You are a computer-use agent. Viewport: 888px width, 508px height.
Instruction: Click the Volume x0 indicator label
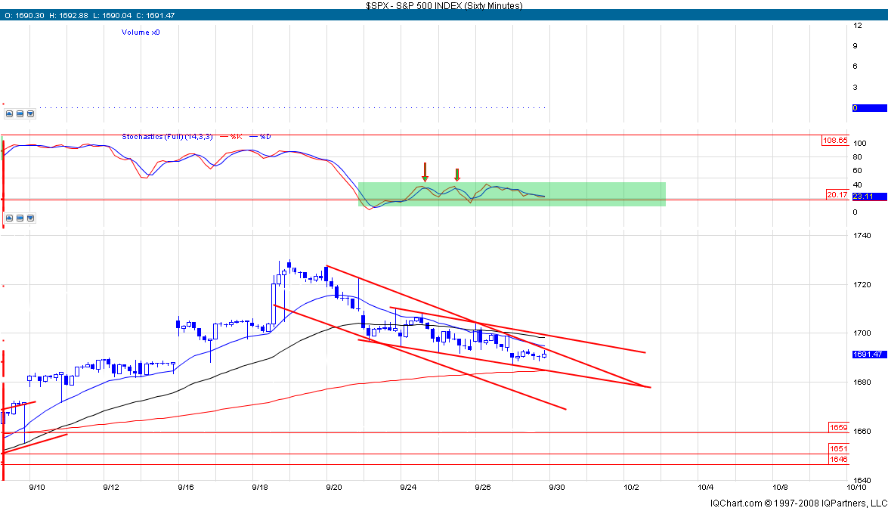141,33
